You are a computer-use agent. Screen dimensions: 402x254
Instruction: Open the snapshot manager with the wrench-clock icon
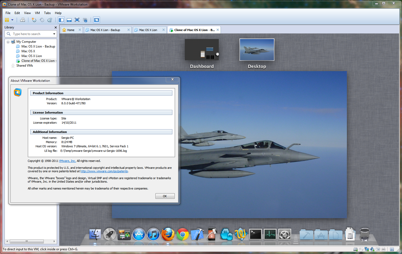50,20
